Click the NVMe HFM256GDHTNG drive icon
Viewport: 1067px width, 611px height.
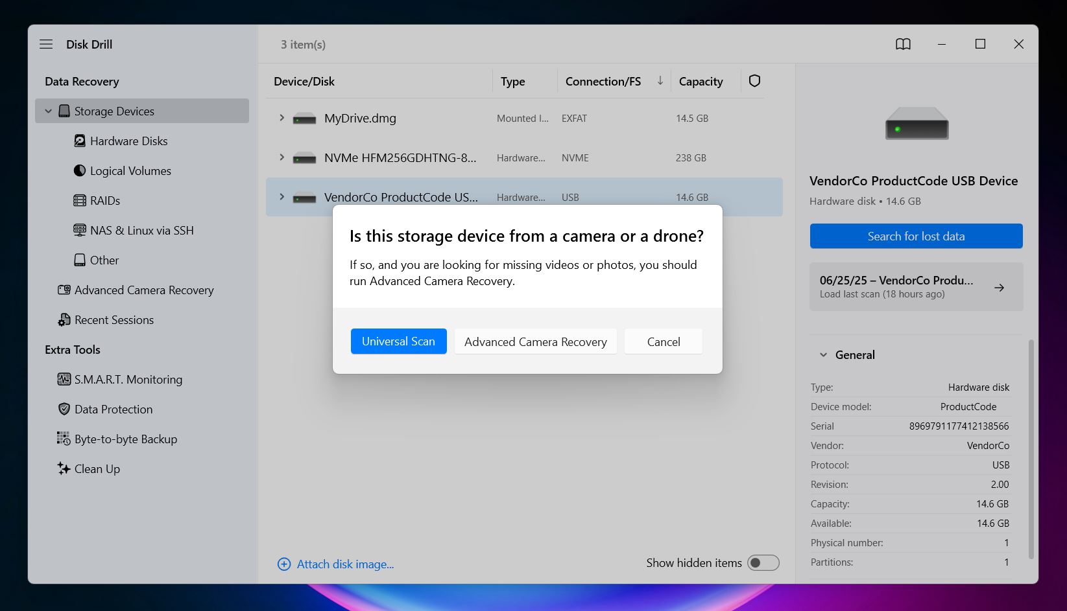click(304, 159)
